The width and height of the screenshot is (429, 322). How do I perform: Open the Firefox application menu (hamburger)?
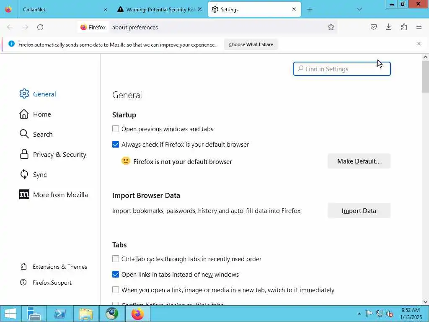click(x=419, y=27)
